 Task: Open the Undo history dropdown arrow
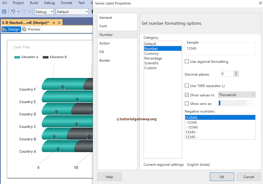pyautogui.click(x=18, y=12)
